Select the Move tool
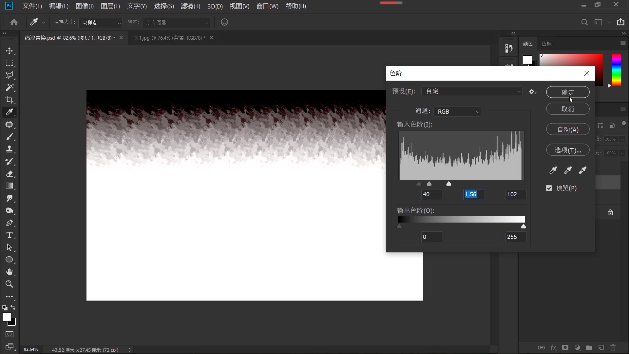 click(x=9, y=51)
